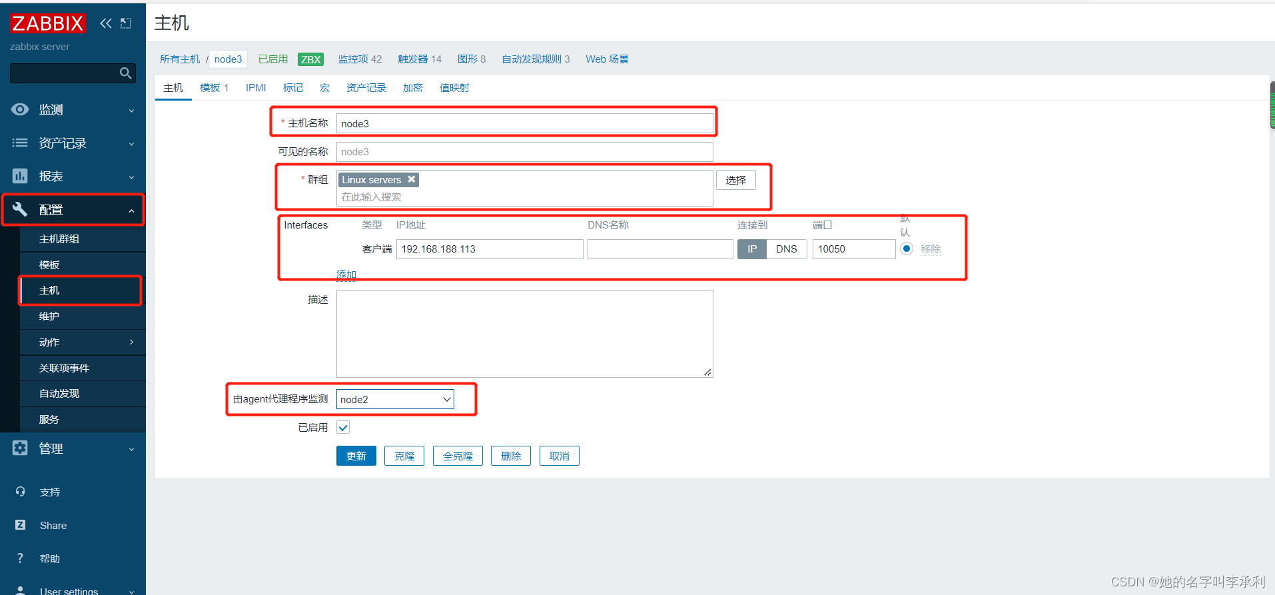Click the 选择 group select button
Viewport: 1275px width, 595px height.
pos(736,180)
